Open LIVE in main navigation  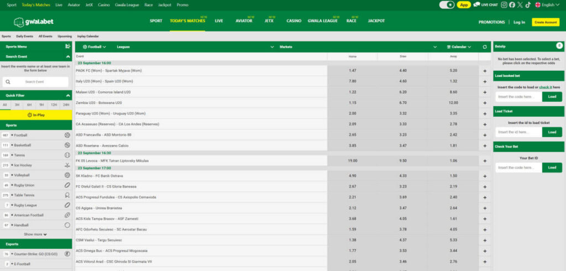click(219, 21)
